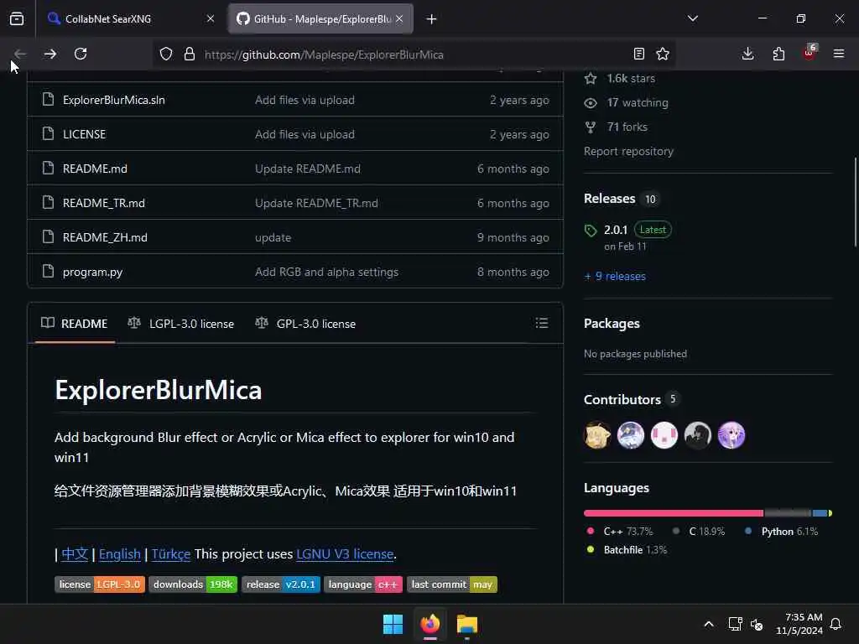Click the downloads 198k badge
Viewport: 859px width, 644px height.
[193, 584]
